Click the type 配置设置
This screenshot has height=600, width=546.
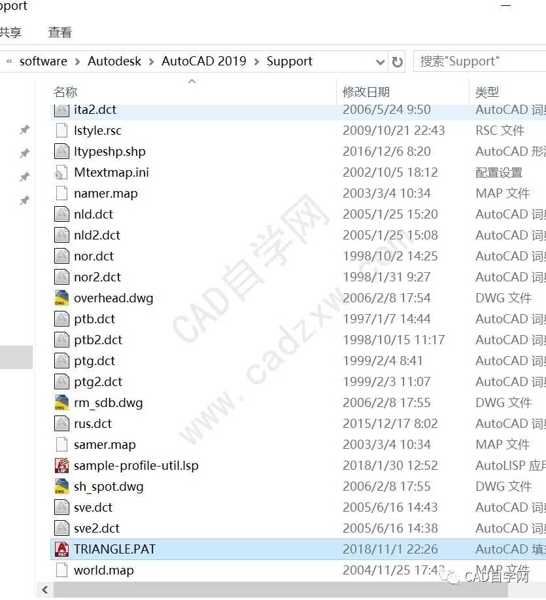click(x=498, y=173)
